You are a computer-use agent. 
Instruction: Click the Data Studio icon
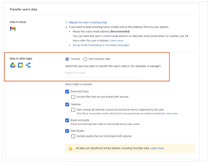(x=28, y=65)
